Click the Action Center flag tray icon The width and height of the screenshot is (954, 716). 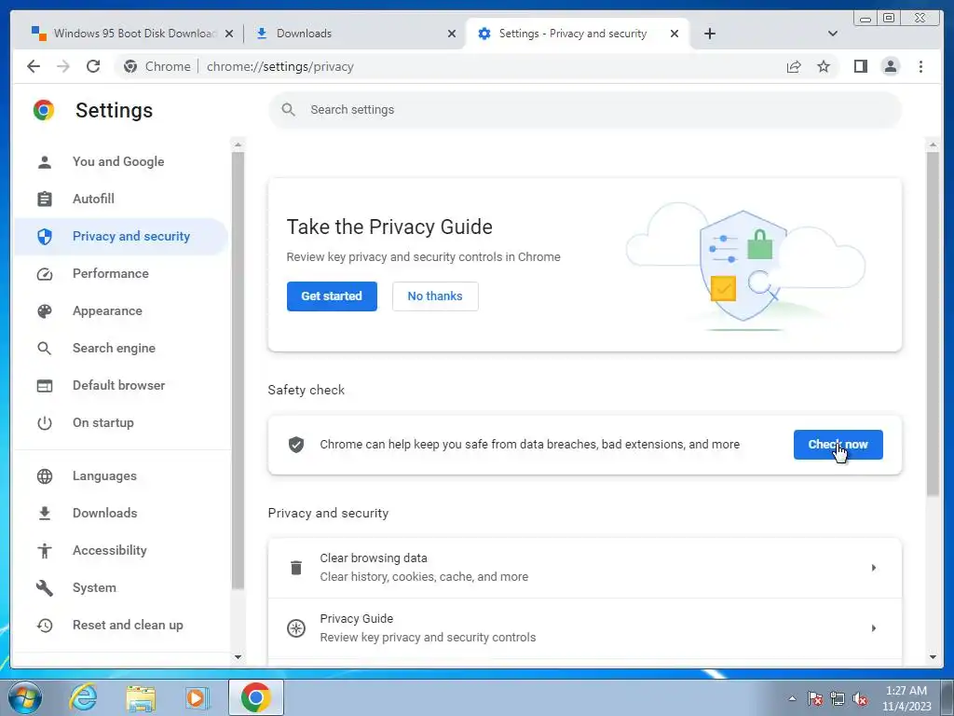[x=814, y=698]
